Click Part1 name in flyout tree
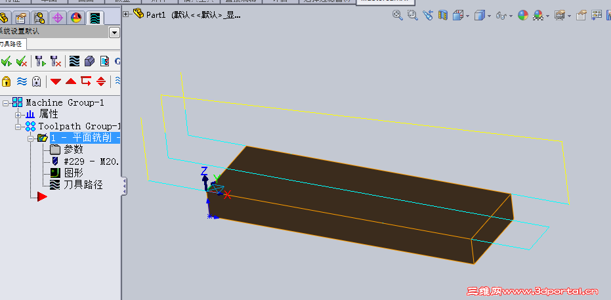611x300 pixels. click(x=156, y=15)
